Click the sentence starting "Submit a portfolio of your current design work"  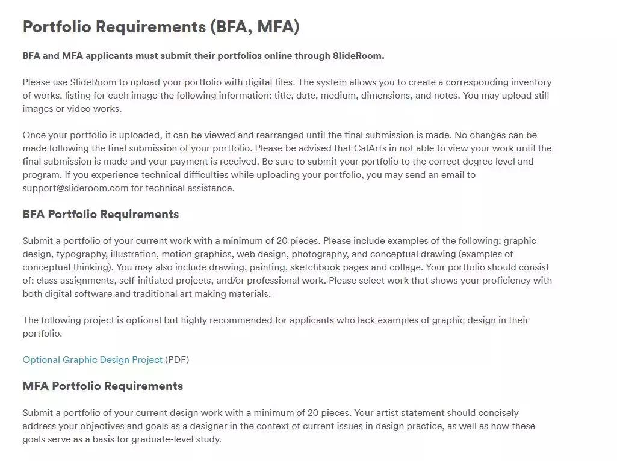pos(187,413)
